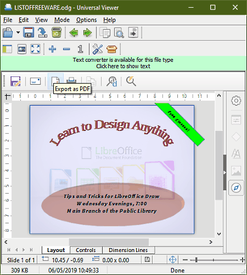
Task: Click the brown ellipse with text
Action: [113, 204]
